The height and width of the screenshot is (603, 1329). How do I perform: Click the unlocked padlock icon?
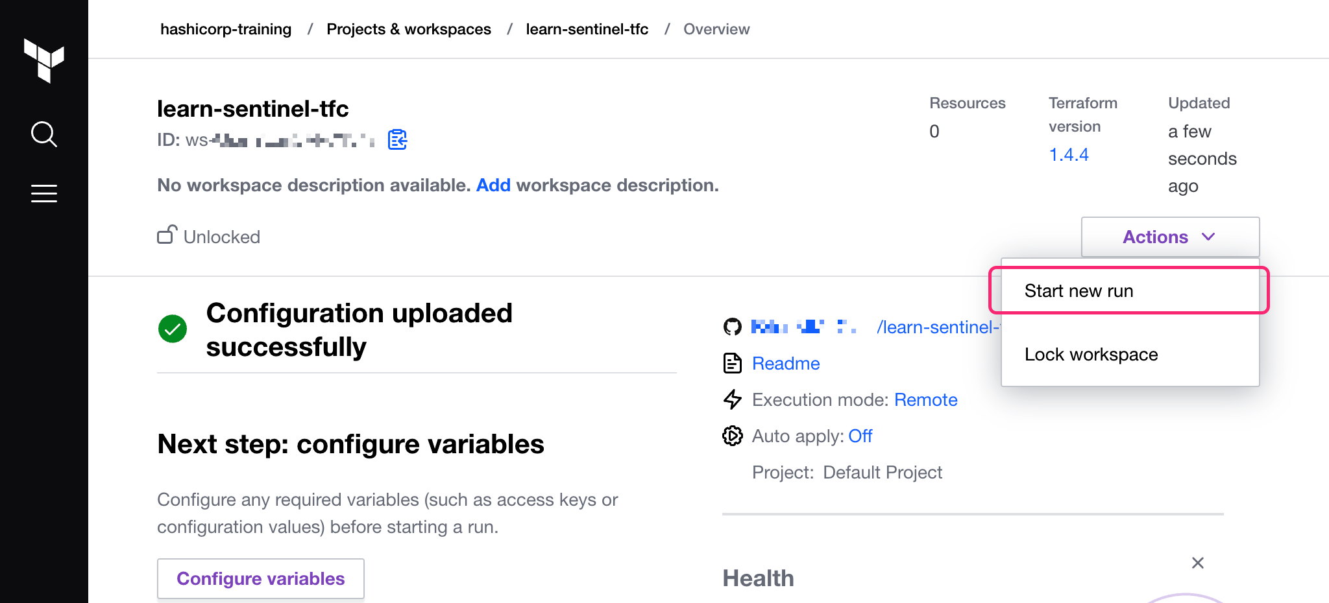pos(167,235)
